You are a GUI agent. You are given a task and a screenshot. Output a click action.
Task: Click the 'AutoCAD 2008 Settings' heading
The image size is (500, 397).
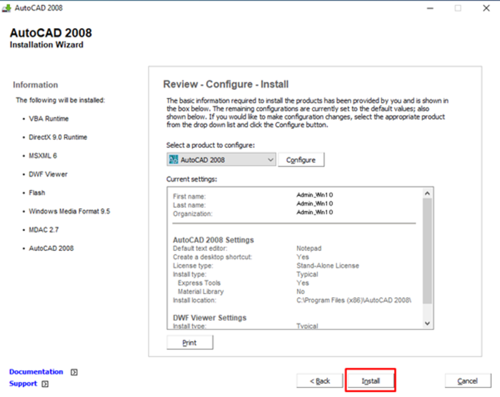tap(213, 240)
